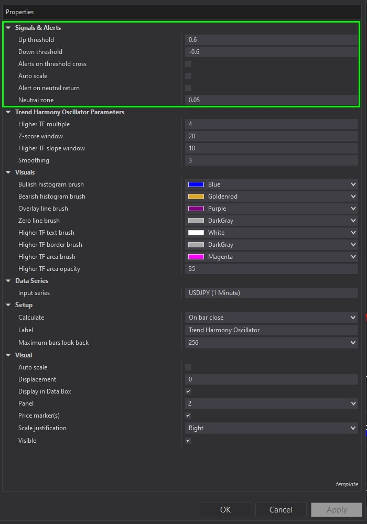Uncheck Display in Data Box
Screen dimensions: 367x524
click(x=188, y=391)
